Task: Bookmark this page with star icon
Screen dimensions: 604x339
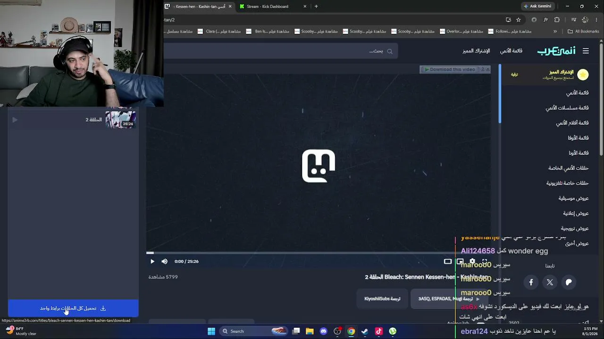Action: pyautogui.click(x=518, y=20)
